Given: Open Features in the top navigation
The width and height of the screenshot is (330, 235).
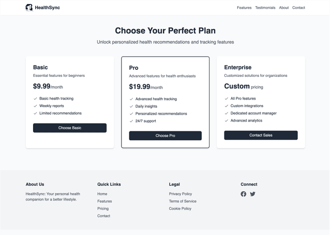Looking at the screenshot, I should [x=244, y=7].
